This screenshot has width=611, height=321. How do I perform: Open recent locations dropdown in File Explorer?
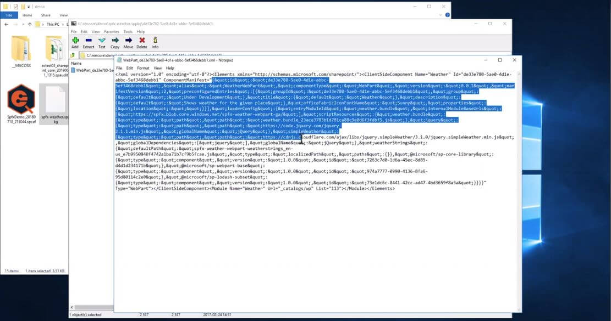(23, 24)
